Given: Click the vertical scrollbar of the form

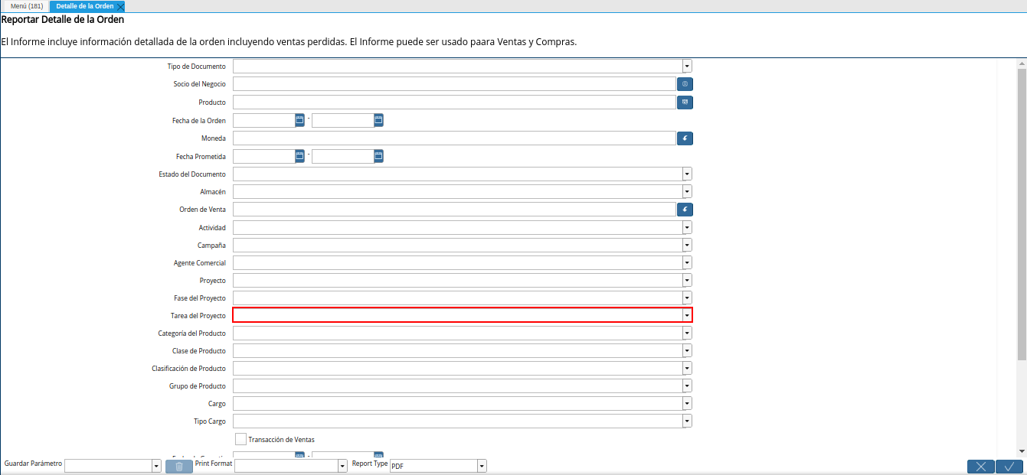Looking at the screenshot, I should [x=1022, y=214].
